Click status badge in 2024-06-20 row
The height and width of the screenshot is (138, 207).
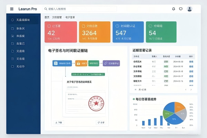(166, 62)
